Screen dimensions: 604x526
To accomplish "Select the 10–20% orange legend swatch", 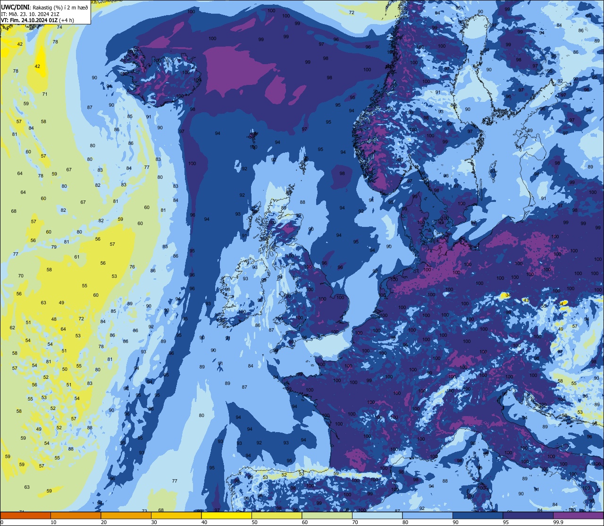I will pyautogui.click(x=75, y=515).
